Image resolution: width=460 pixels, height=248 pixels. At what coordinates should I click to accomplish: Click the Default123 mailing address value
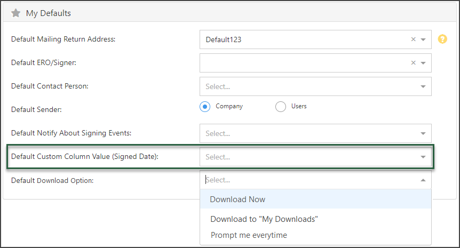(x=224, y=39)
